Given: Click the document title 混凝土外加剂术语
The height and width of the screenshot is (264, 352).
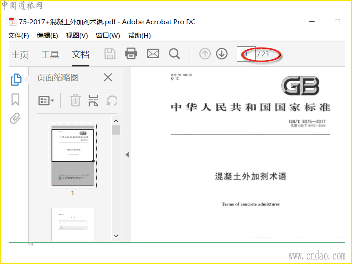Looking at the screenshot, I should [x=251, y=176].
